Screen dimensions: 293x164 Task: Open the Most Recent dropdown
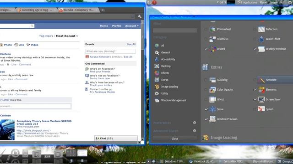point(67,36)
